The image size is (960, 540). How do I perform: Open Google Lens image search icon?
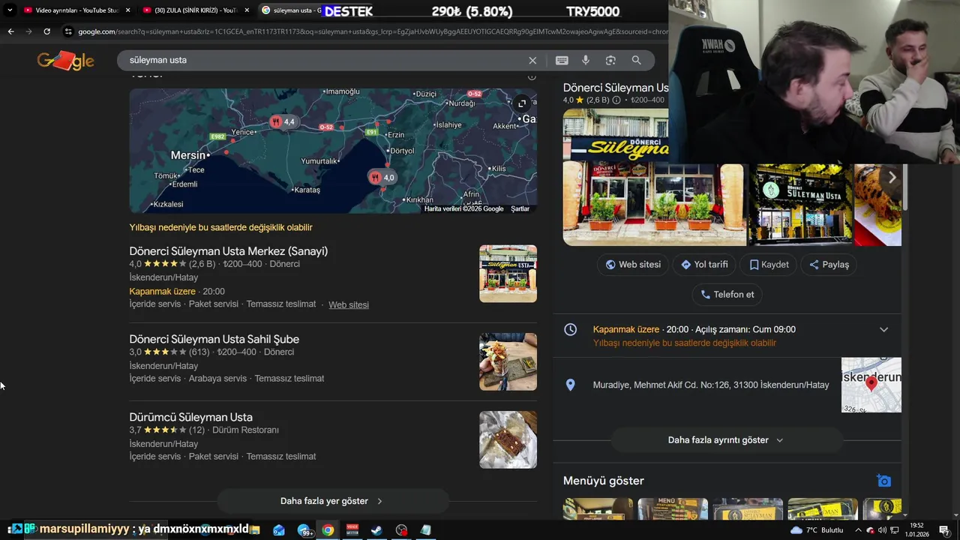point(610,60)
